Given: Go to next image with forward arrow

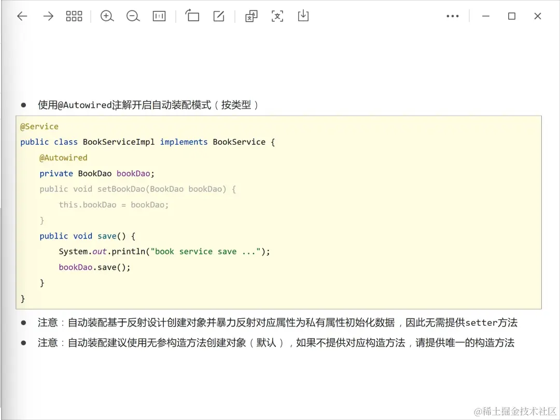Looking at the screenshot, I should pos(48,16).
